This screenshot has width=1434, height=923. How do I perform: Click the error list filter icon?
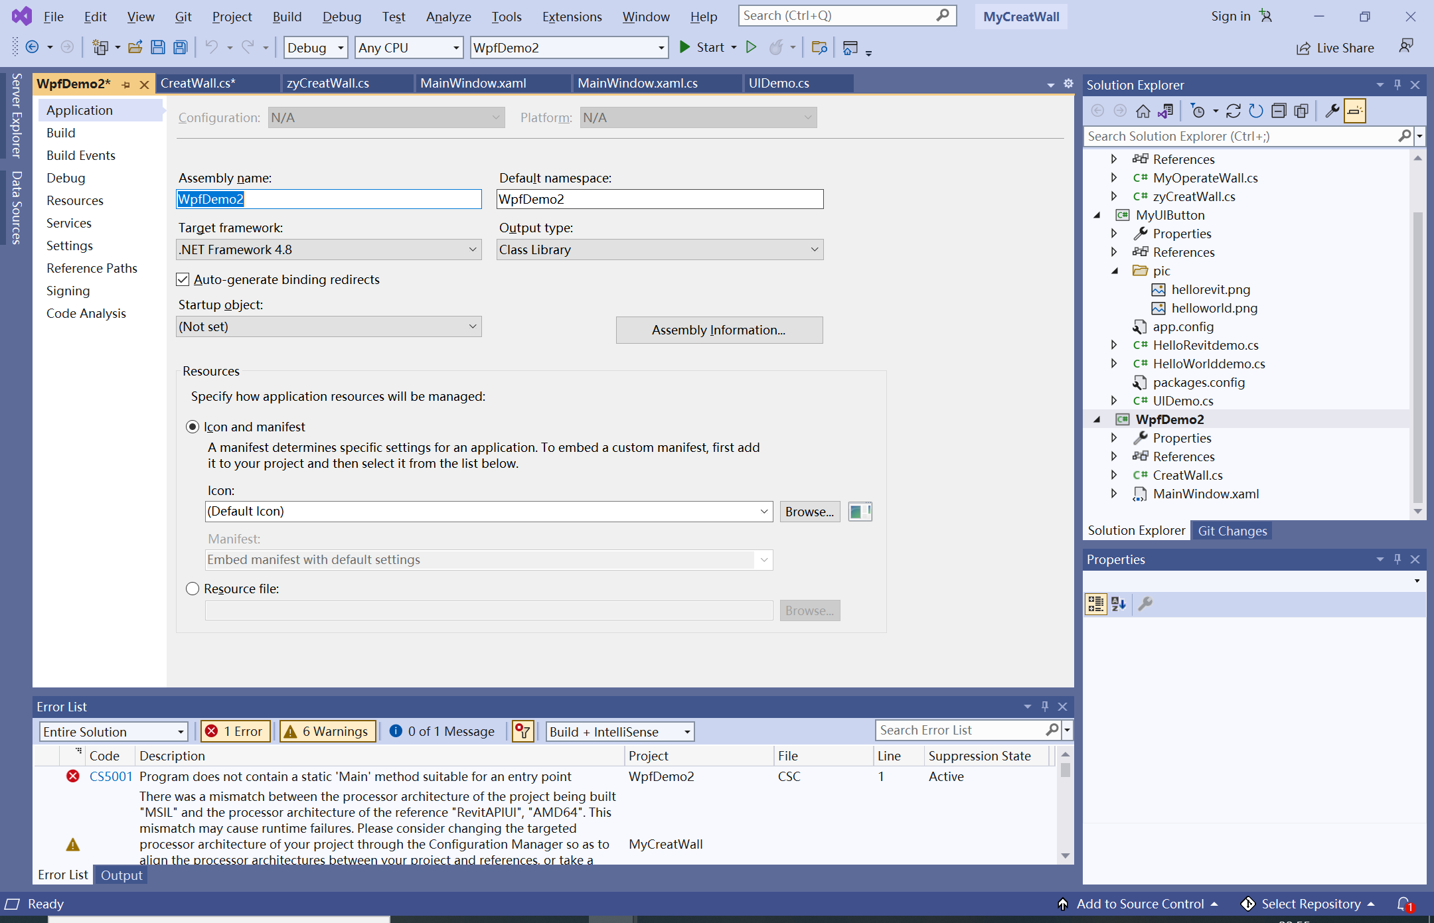click(x=523, y=731)
